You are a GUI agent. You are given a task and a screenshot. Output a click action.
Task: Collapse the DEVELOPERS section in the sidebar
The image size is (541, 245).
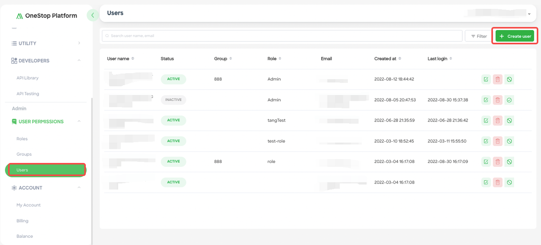coord(79,61)
